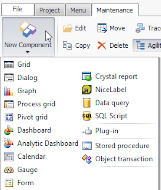The height and width of the screenshot is (190, 161).
Task: Choose Stored procedure from the list
Action: [x=116, y=146]
